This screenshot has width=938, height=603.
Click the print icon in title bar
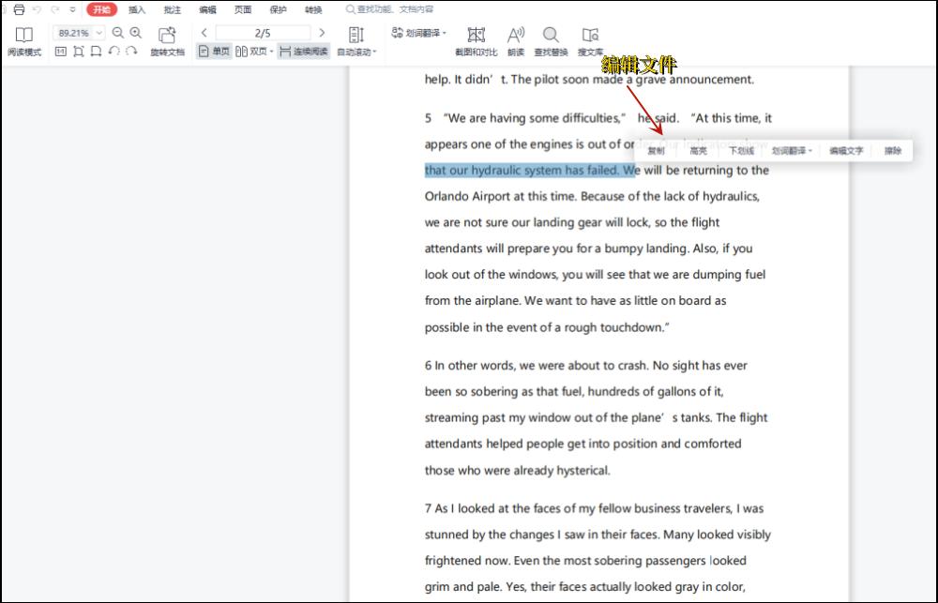point(19,9)
